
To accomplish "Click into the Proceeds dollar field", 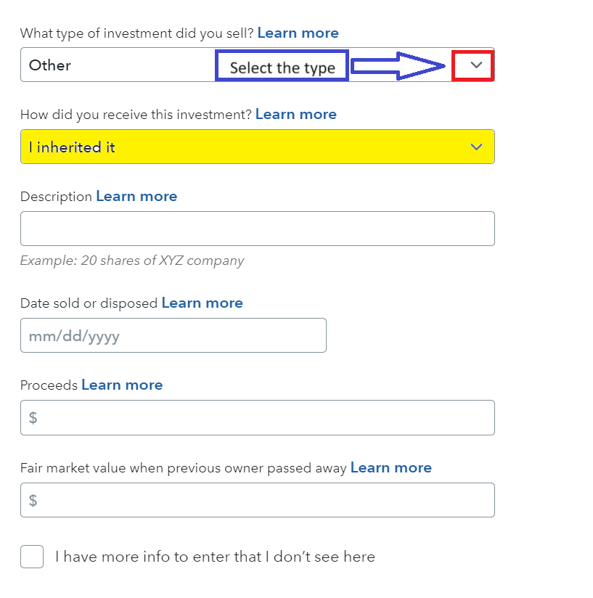I will point(257,417).
